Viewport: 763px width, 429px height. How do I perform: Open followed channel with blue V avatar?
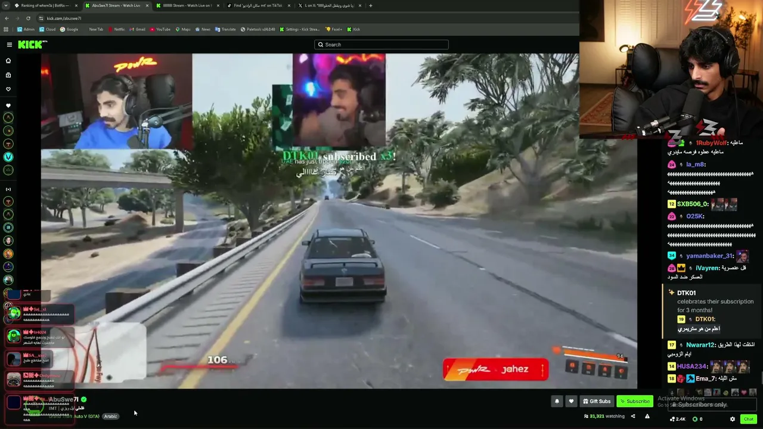pos(8,157)
